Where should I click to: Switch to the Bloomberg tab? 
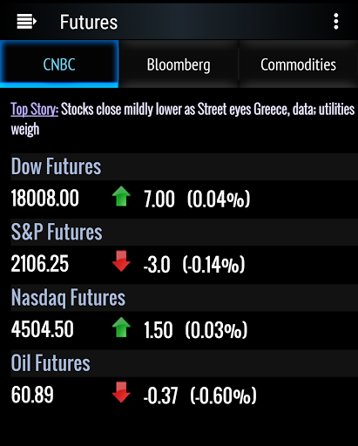click(179, 64)
